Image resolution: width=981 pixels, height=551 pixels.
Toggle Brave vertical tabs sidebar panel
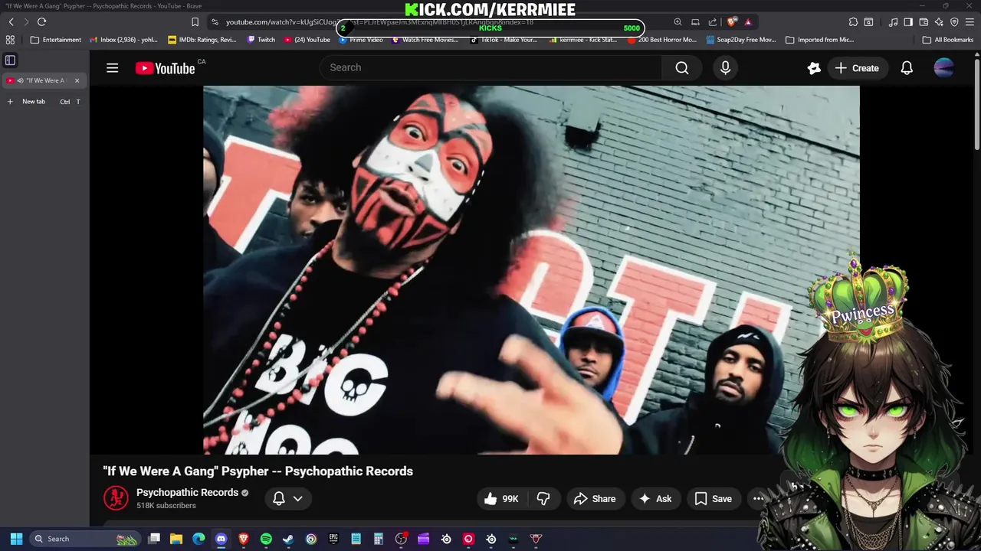[10, 60]
